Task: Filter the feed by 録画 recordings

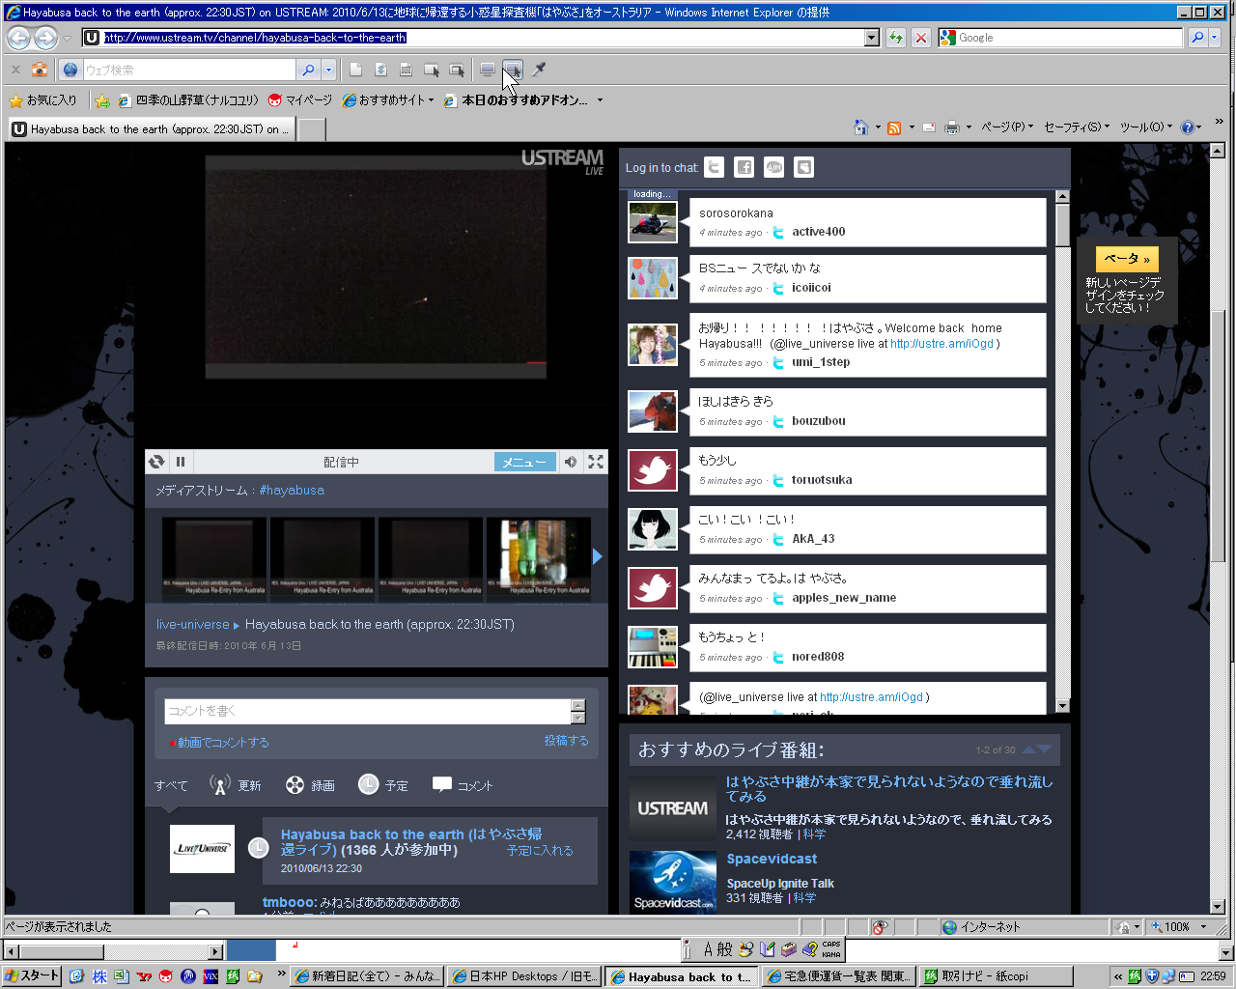Action: pyautogui.click(x=311, y=785)
